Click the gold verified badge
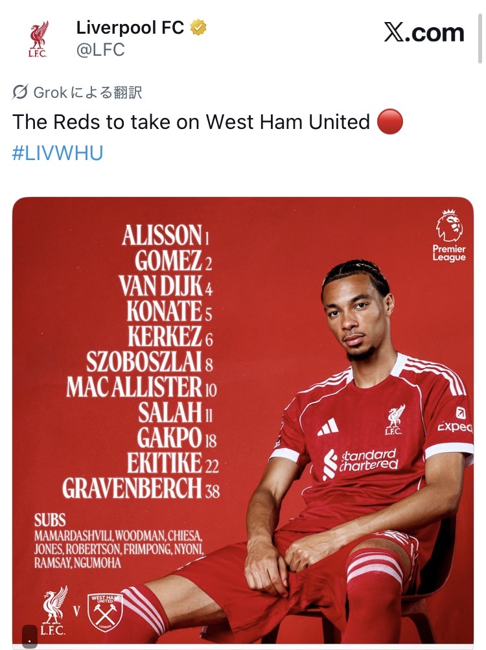Viewport: 486px width, 650px height. coord(198,28)
